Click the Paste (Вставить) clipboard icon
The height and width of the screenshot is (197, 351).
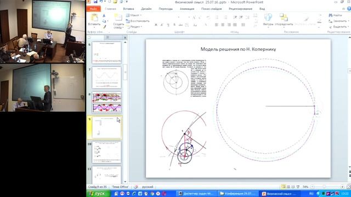point(94,18)
